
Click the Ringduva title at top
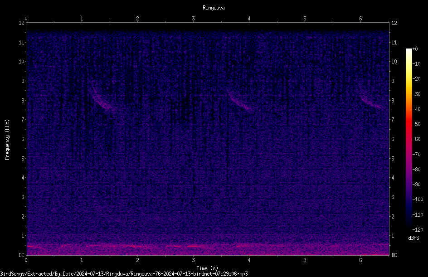click(214, 8)
